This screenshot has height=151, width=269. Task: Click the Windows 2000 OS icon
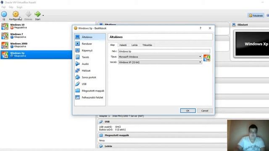[x=5, y=45]
